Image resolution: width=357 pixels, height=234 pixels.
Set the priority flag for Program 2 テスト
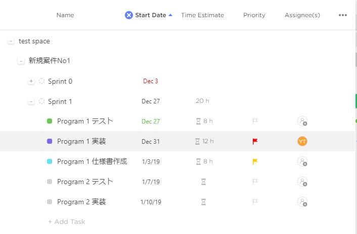click(x=255, y=182)
